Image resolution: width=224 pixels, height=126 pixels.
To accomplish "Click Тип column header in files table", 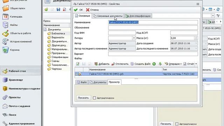I will click(x=180, y=70).
